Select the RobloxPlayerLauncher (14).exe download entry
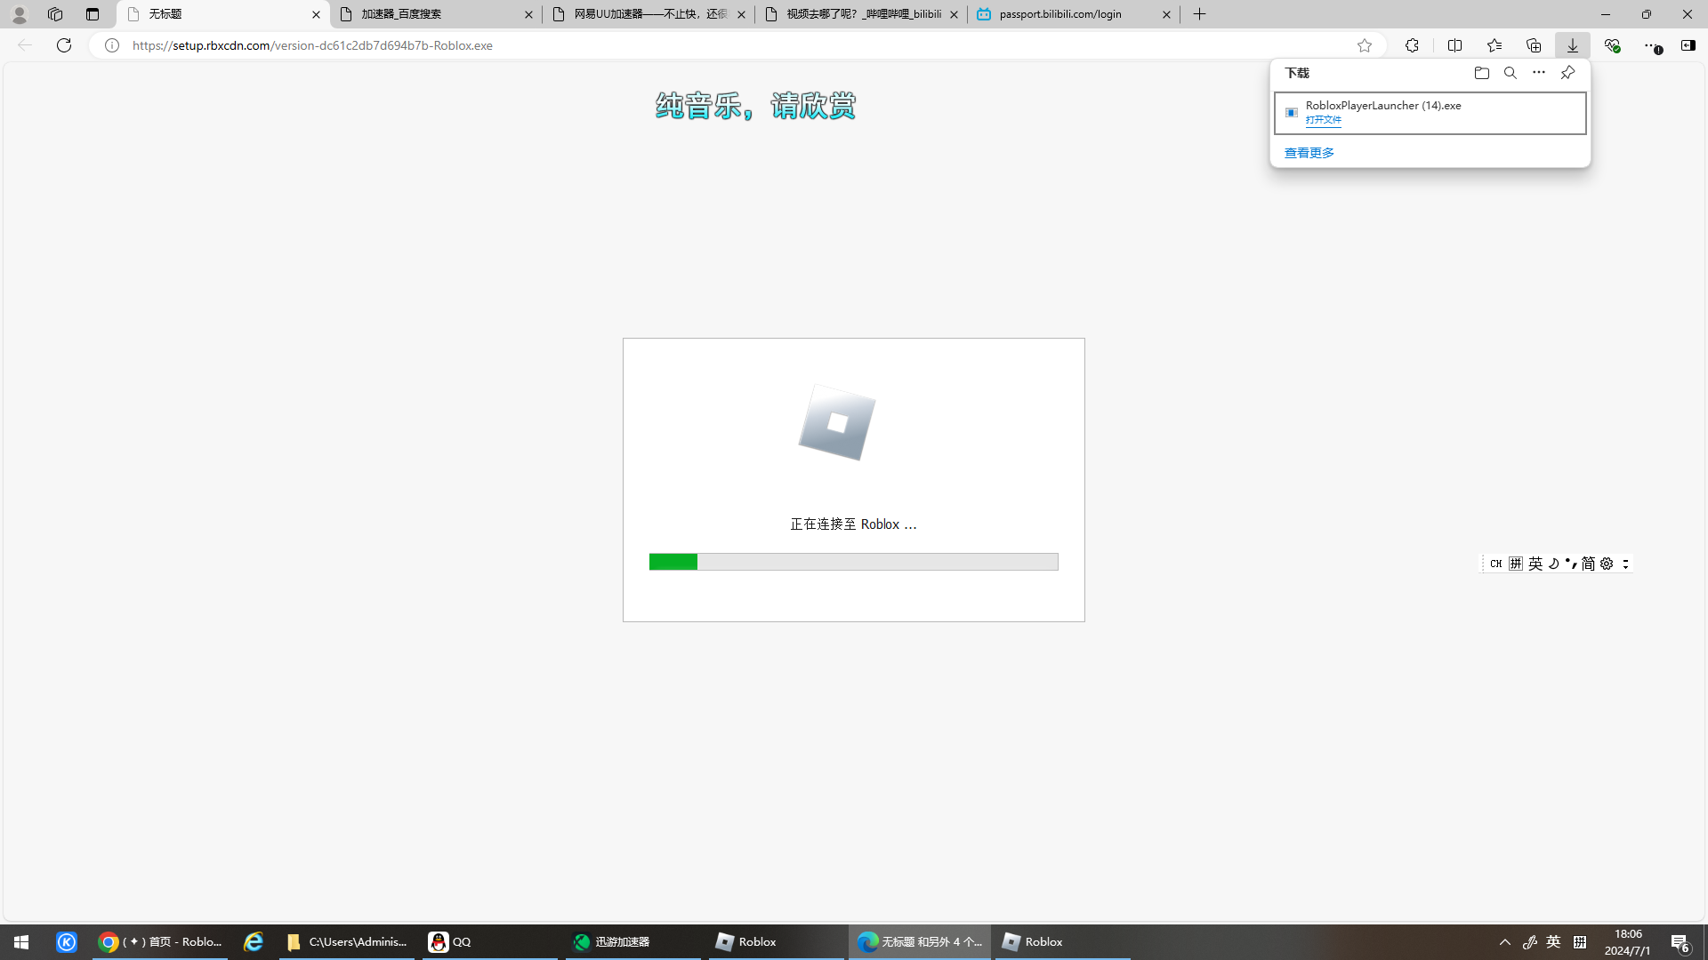 point(1430,113)
